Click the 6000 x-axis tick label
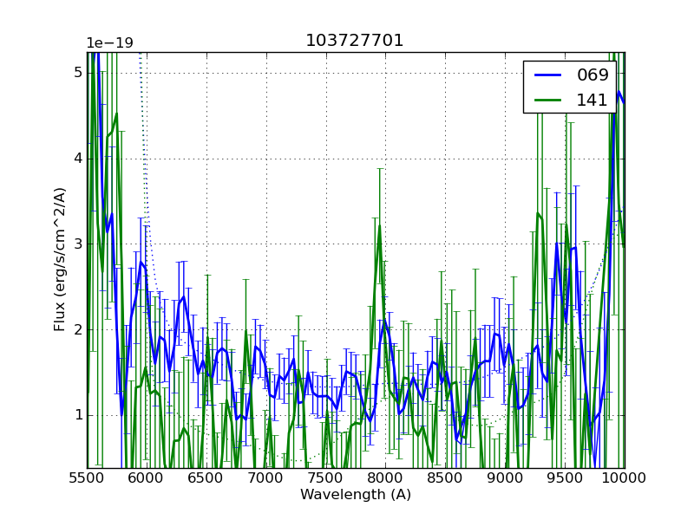This screenshot has height=520, width=694. coord(147,478)
